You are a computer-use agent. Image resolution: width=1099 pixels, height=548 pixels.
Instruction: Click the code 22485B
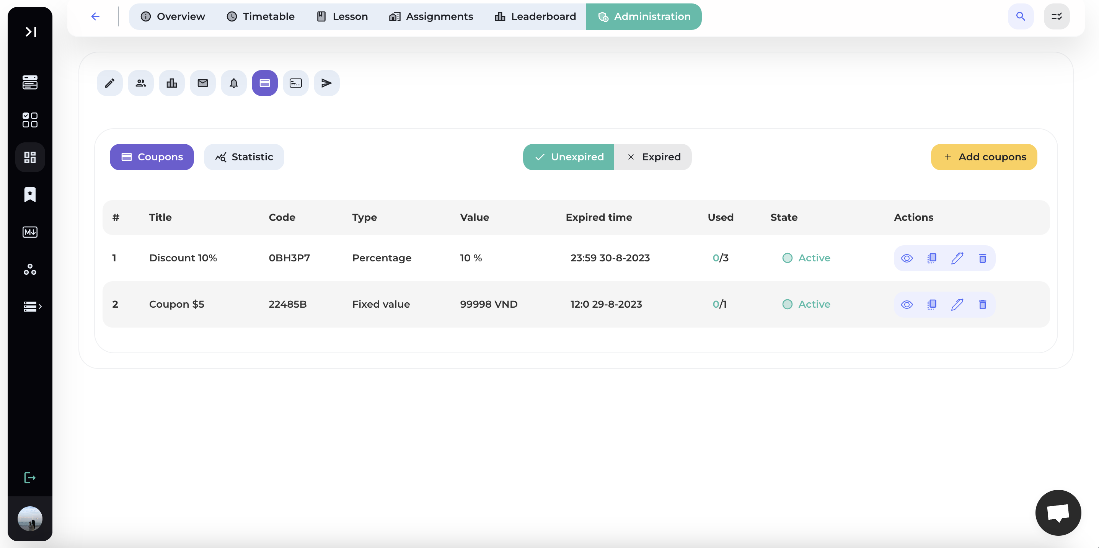287,304
